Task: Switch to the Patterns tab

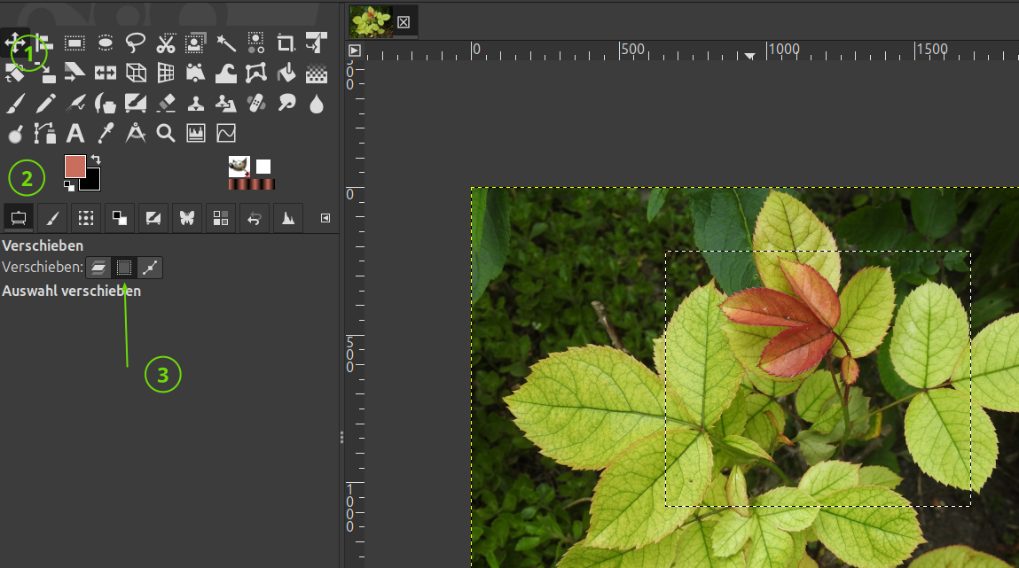Action: point(86,218)
